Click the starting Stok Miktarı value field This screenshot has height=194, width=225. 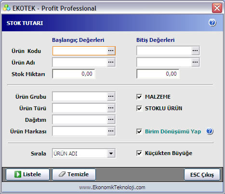74,74
